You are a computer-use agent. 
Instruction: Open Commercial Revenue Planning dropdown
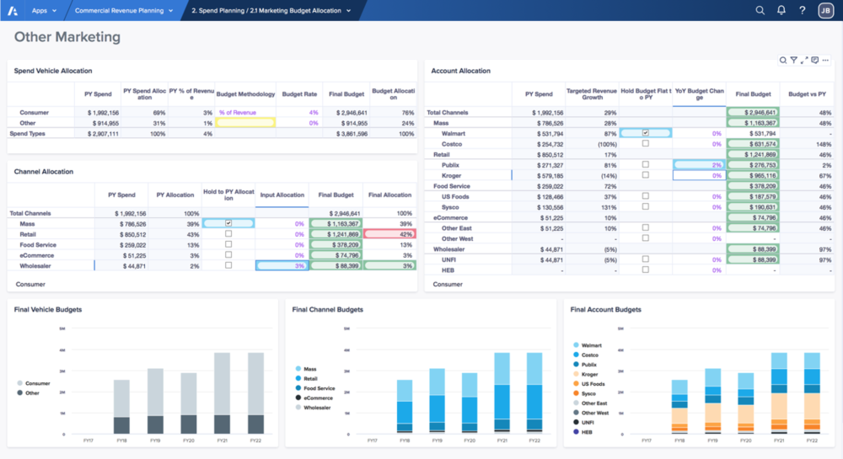point(124,10)
